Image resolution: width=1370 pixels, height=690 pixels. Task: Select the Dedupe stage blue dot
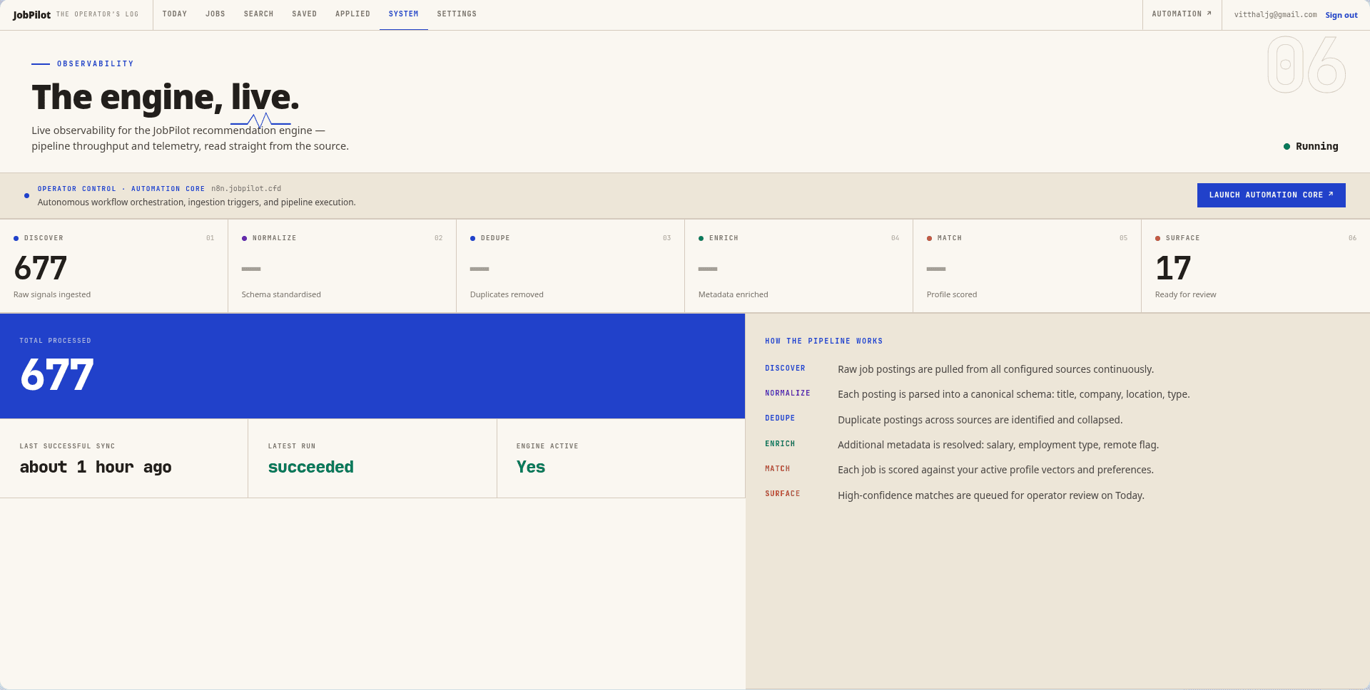click(x=473, y=238)
